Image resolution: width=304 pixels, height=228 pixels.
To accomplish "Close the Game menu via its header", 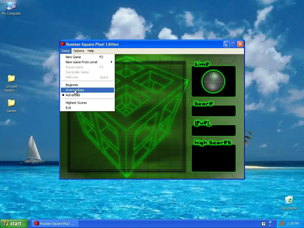I will (x=66, y=51).
